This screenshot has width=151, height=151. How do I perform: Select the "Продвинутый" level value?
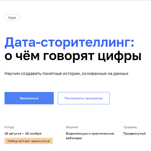(x=135, y=134)
